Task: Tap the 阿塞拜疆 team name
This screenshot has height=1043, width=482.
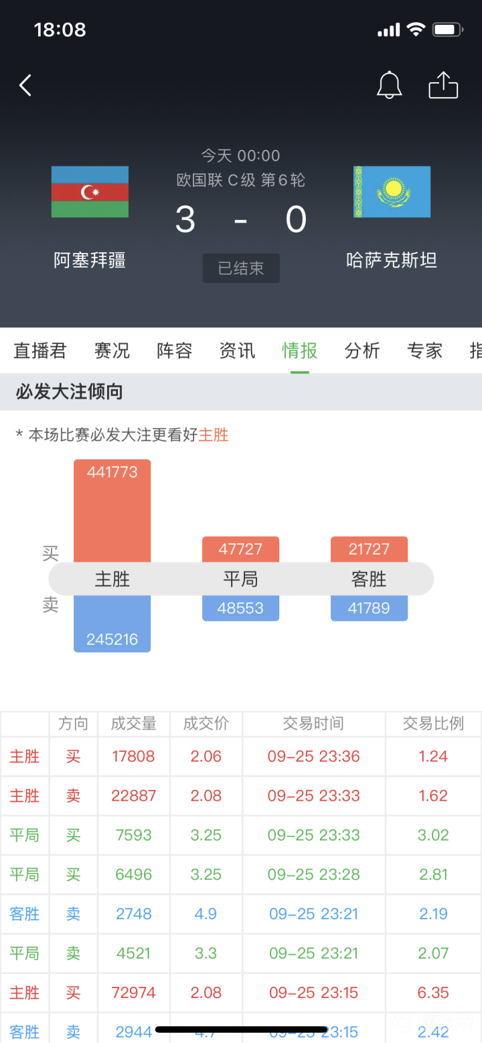Action: coord(90,260)
